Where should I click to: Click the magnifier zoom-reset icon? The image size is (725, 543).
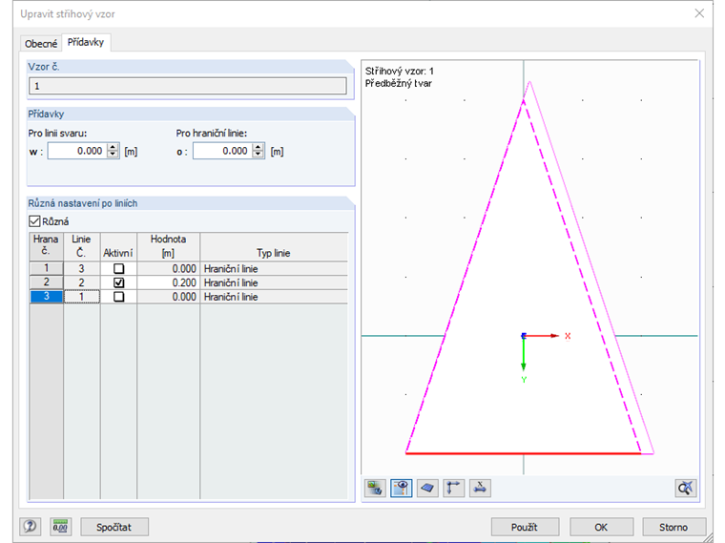685,488
